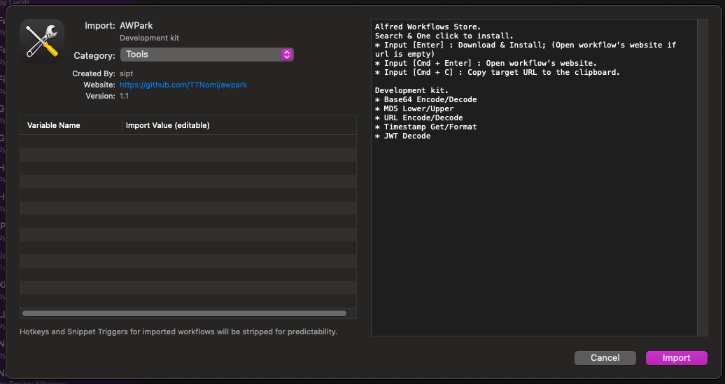
Task: Click the first empty row in variables table
Action: 188,141
